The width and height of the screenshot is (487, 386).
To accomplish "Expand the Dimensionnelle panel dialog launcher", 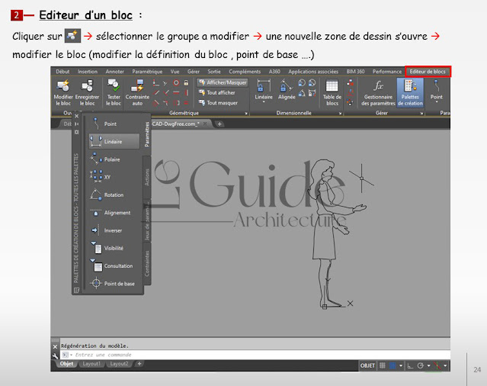I will tap(341, 114).
